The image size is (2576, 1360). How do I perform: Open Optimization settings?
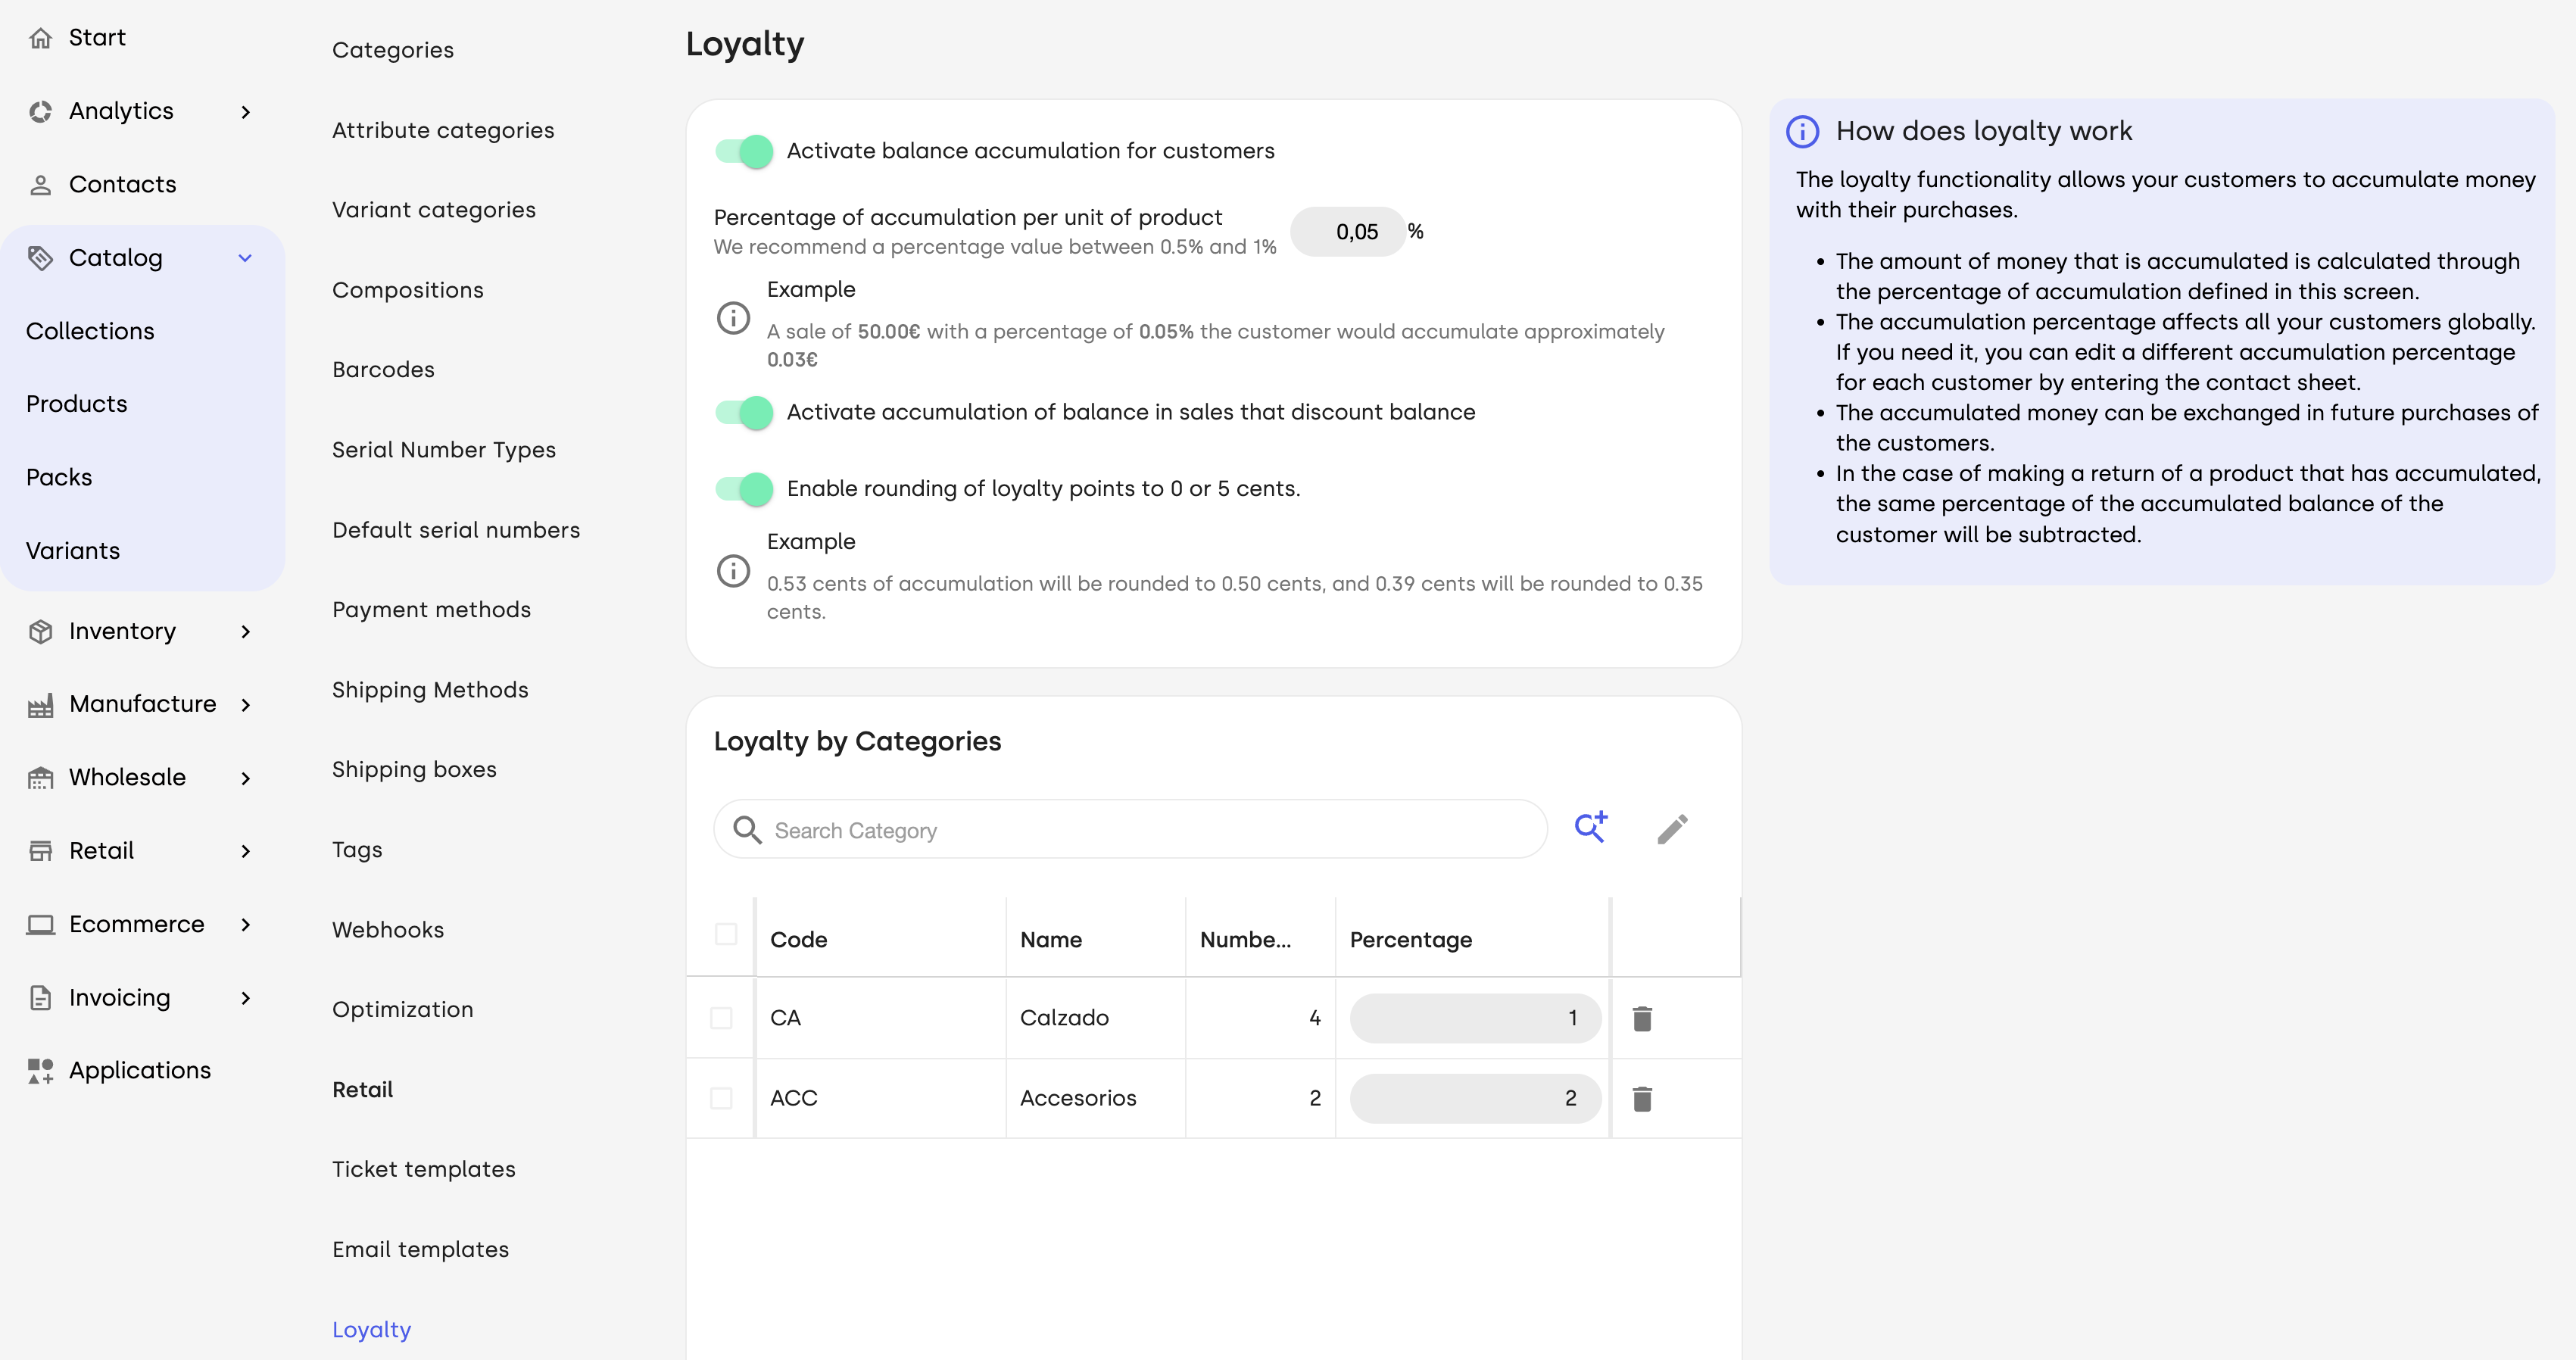403,1010
